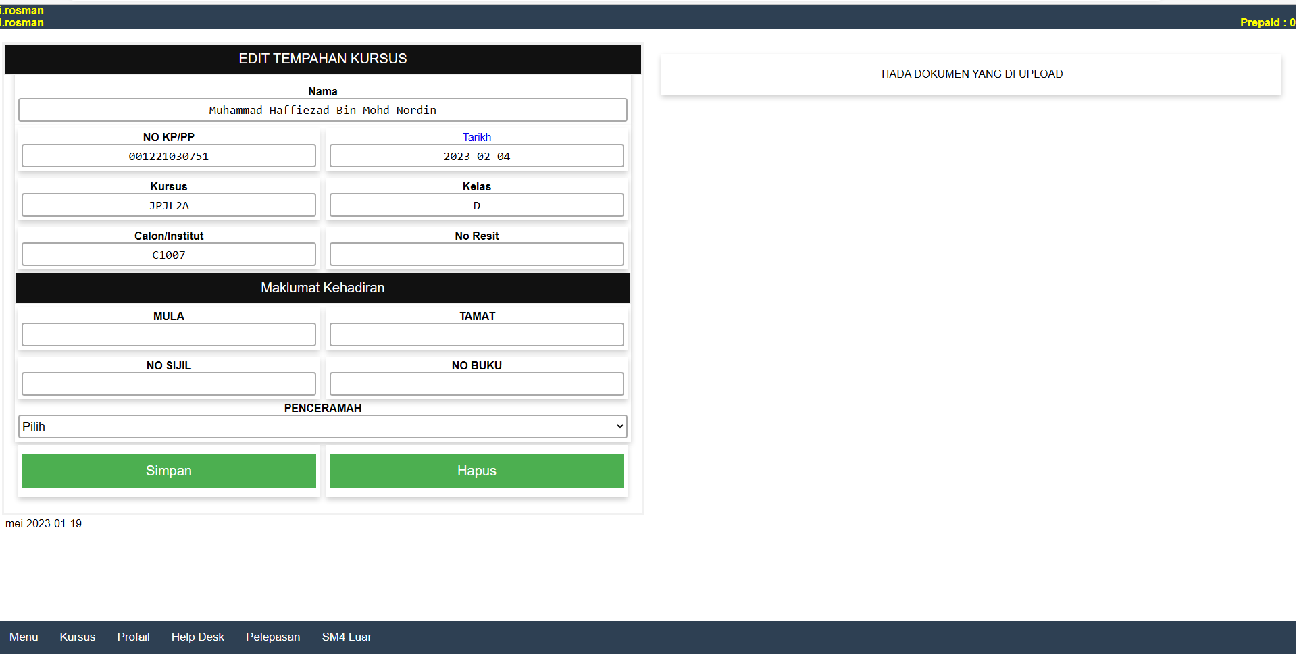Focus the Kelas input field
Screen dimensions: 1297x655
pos(476,205)
